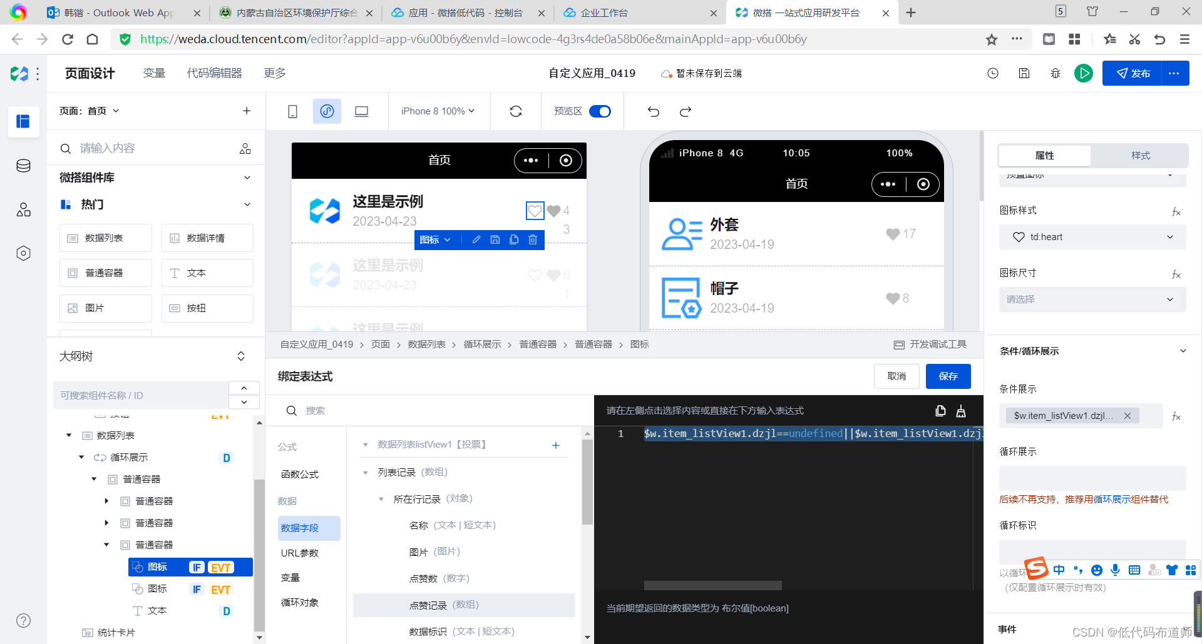Open fx binding for icon style

(1176, 212)
